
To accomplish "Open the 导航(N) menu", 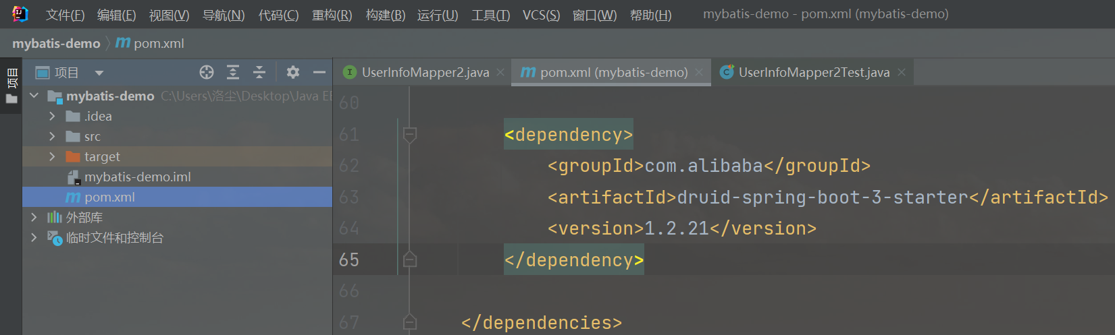I will [224, 15].
